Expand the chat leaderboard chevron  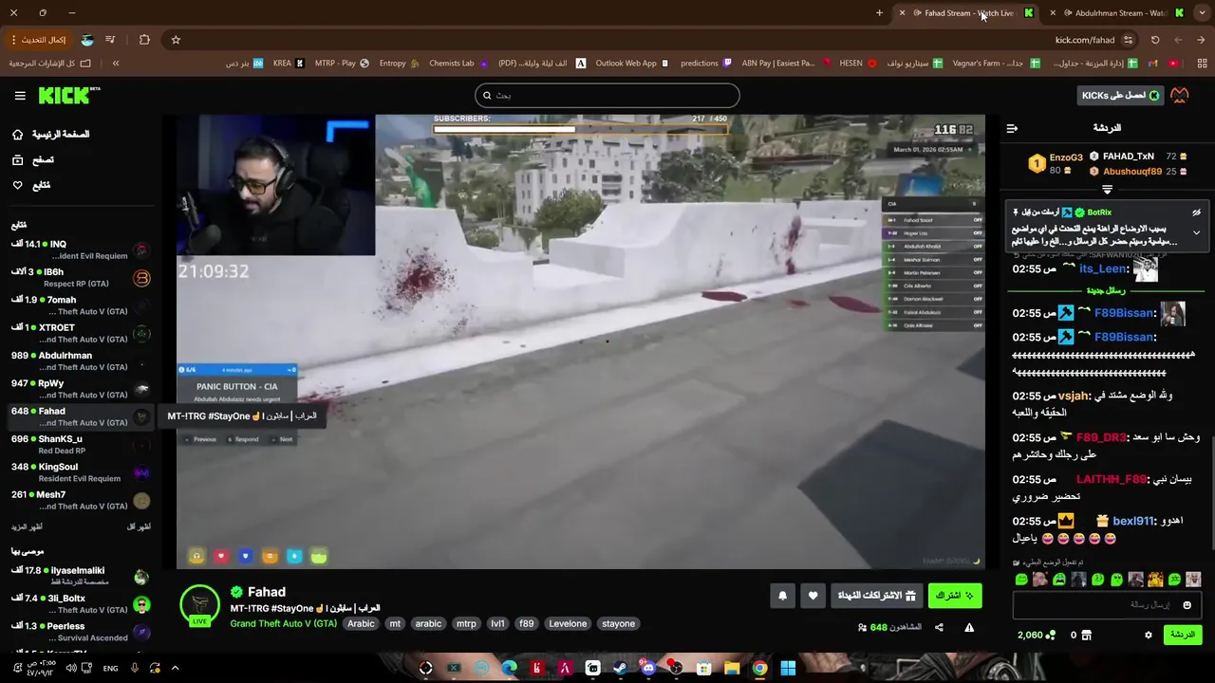point(1107,190)
